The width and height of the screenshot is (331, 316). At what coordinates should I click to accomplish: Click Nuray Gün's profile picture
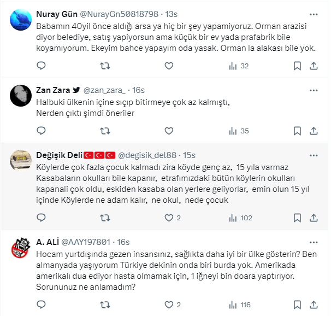[21, 20]
